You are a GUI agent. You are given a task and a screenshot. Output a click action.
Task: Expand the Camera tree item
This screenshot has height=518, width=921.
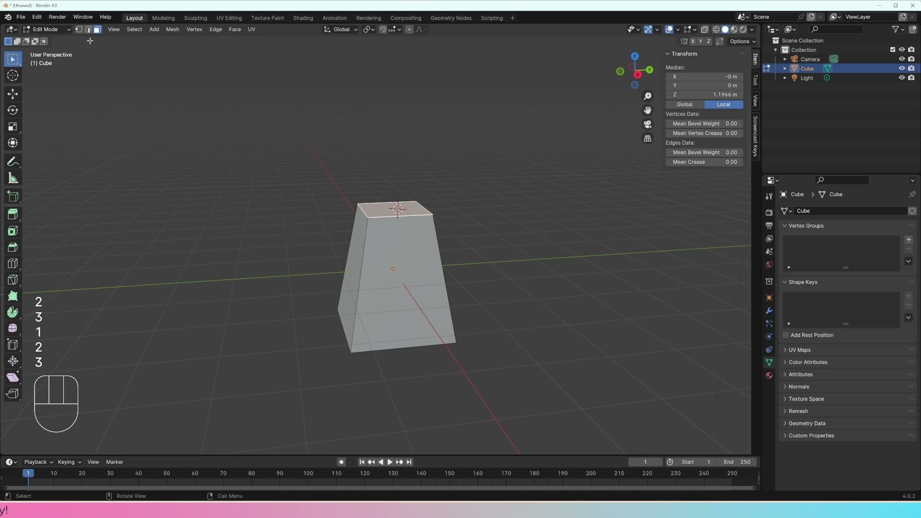(785, 59)
